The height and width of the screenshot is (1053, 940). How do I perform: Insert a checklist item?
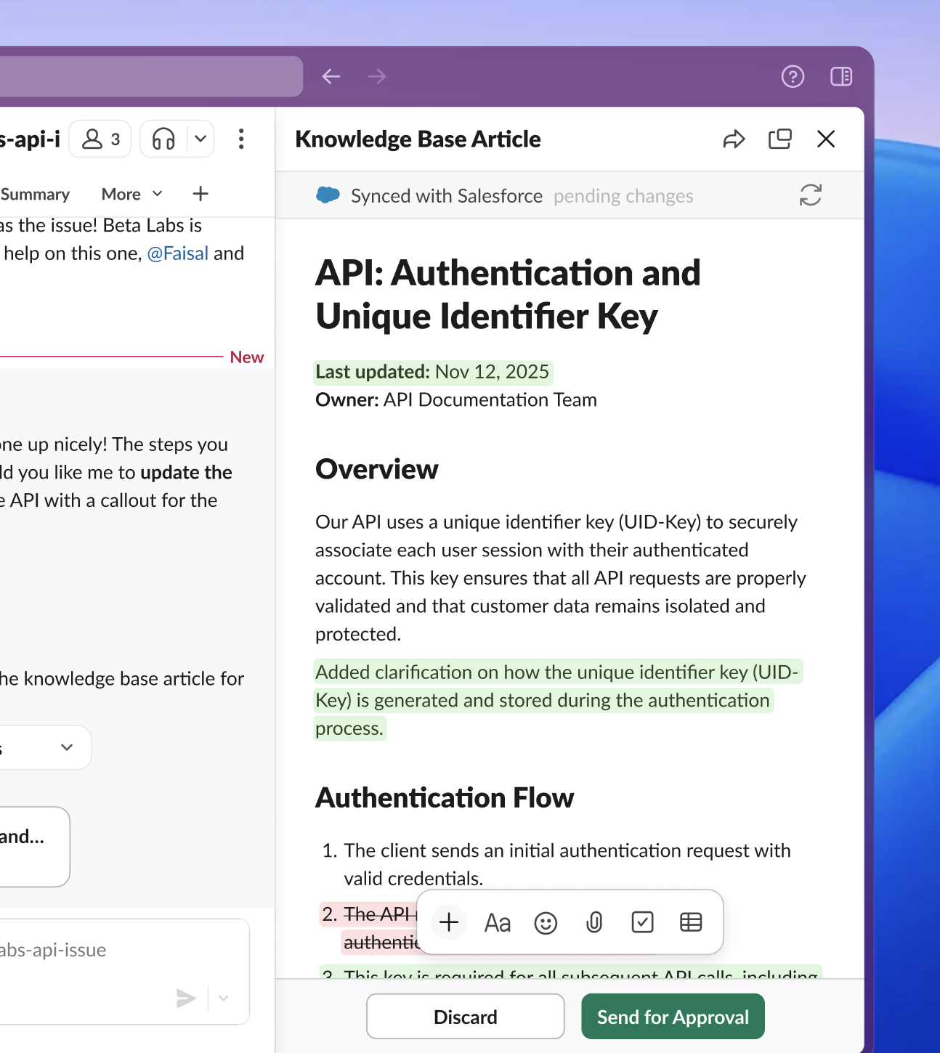(643, 922)
